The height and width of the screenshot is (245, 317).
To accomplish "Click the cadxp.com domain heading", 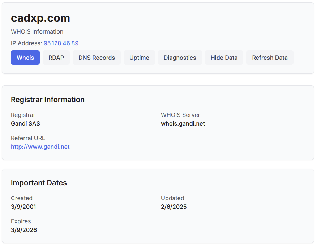I will pos(40,18).
